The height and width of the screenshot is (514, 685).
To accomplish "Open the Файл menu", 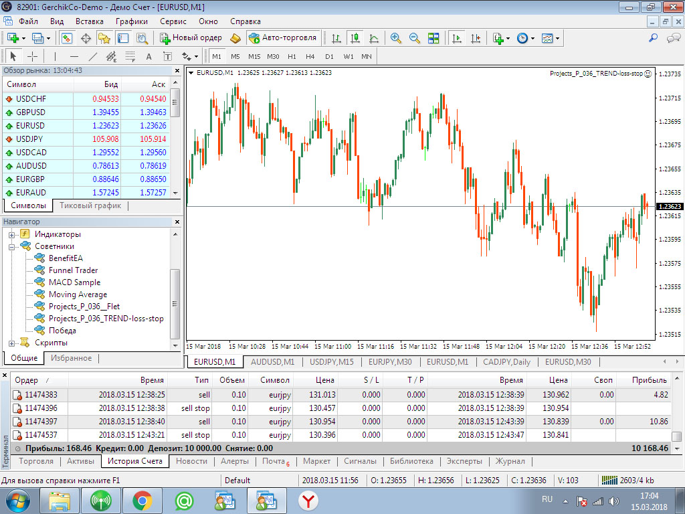I will (x=28, y=21).
